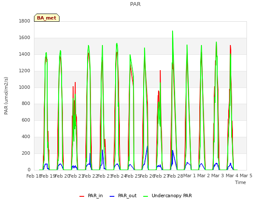The image size is (272, 204).
Task: Select the 1200 y-axis tick label
Action: [x=25, y=71]
